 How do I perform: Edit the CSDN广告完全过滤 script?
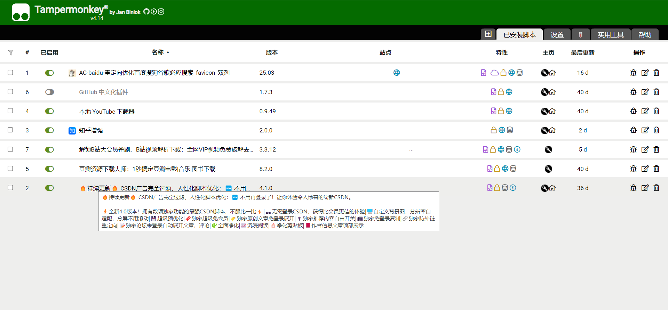pos(645,188)
